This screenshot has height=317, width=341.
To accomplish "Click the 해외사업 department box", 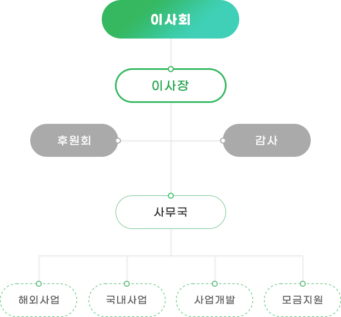I will (x=38, y=300).
